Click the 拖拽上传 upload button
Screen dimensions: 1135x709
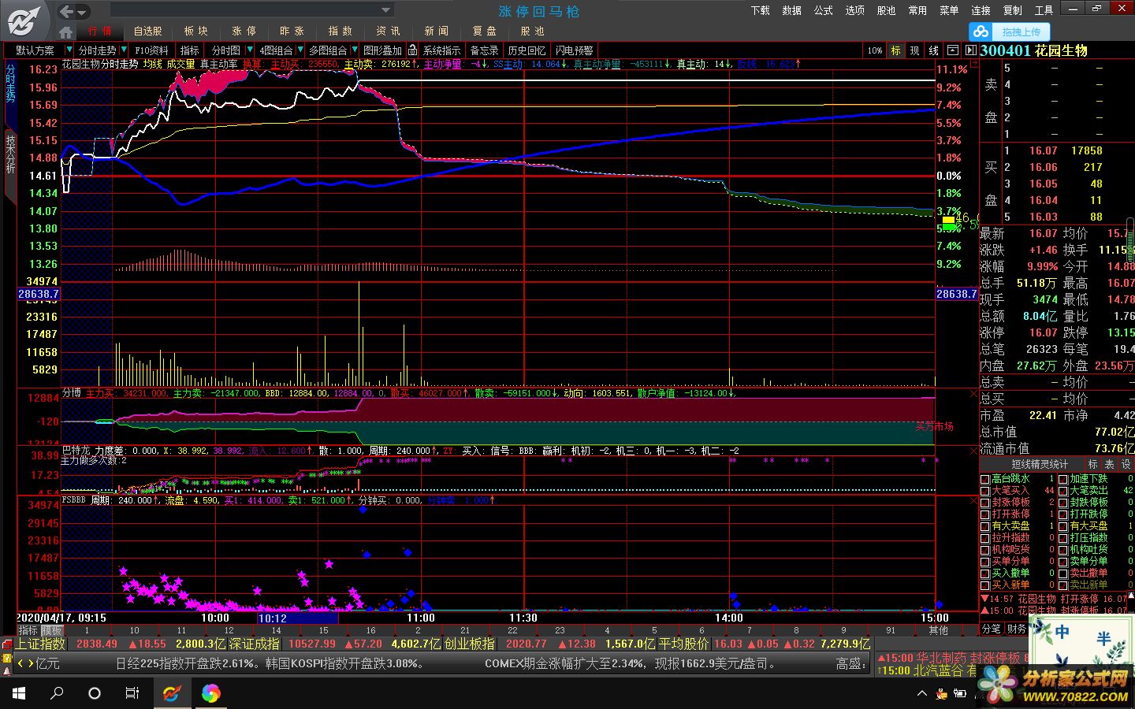(1010, 32)
